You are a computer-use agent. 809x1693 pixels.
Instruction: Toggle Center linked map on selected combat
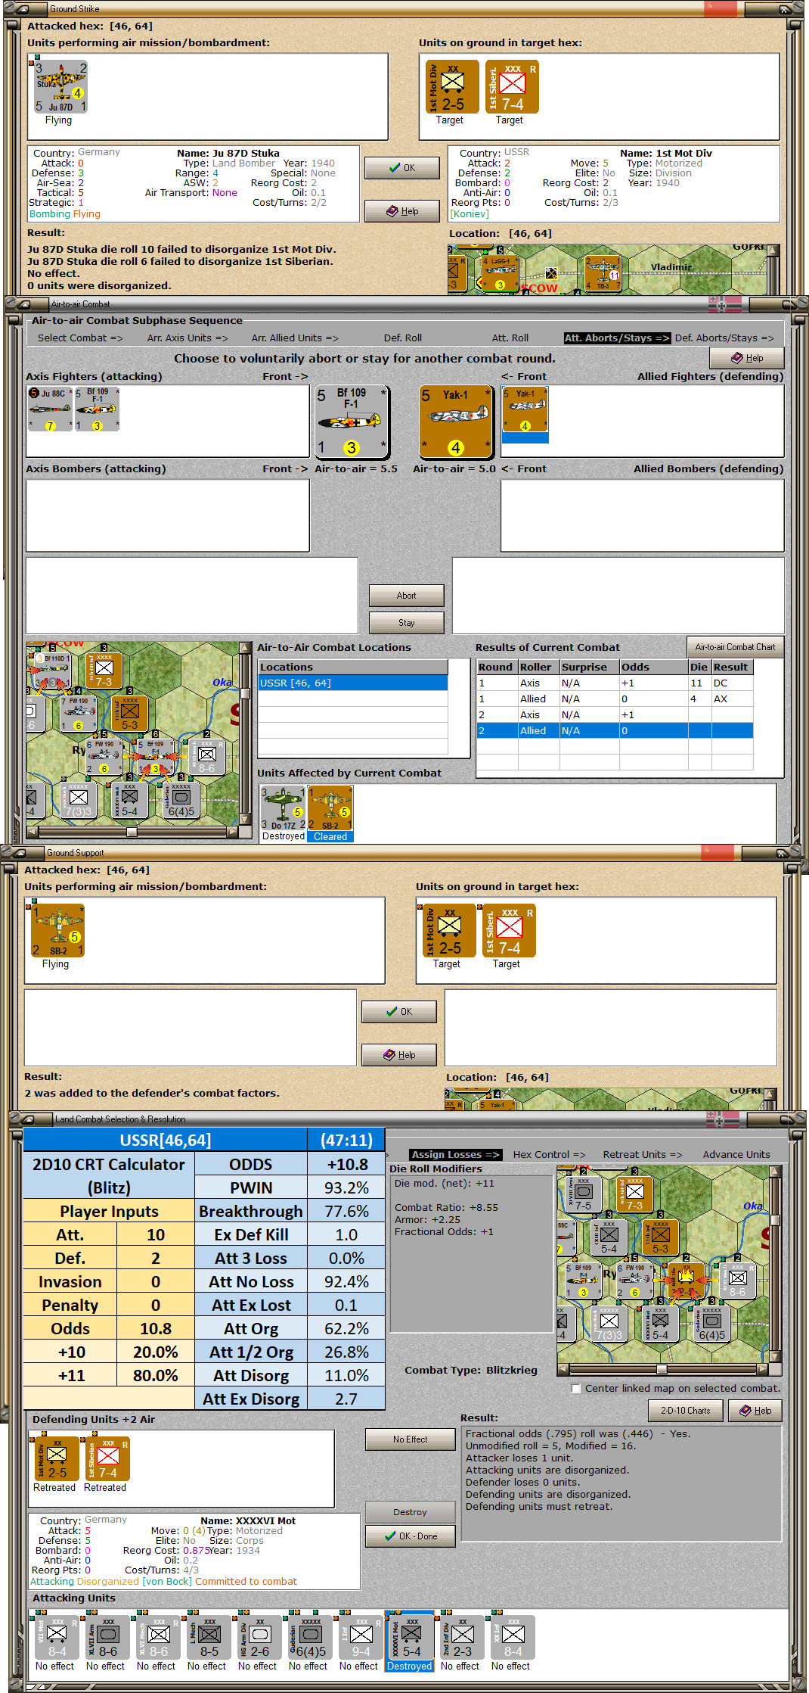pos(576,1389)
